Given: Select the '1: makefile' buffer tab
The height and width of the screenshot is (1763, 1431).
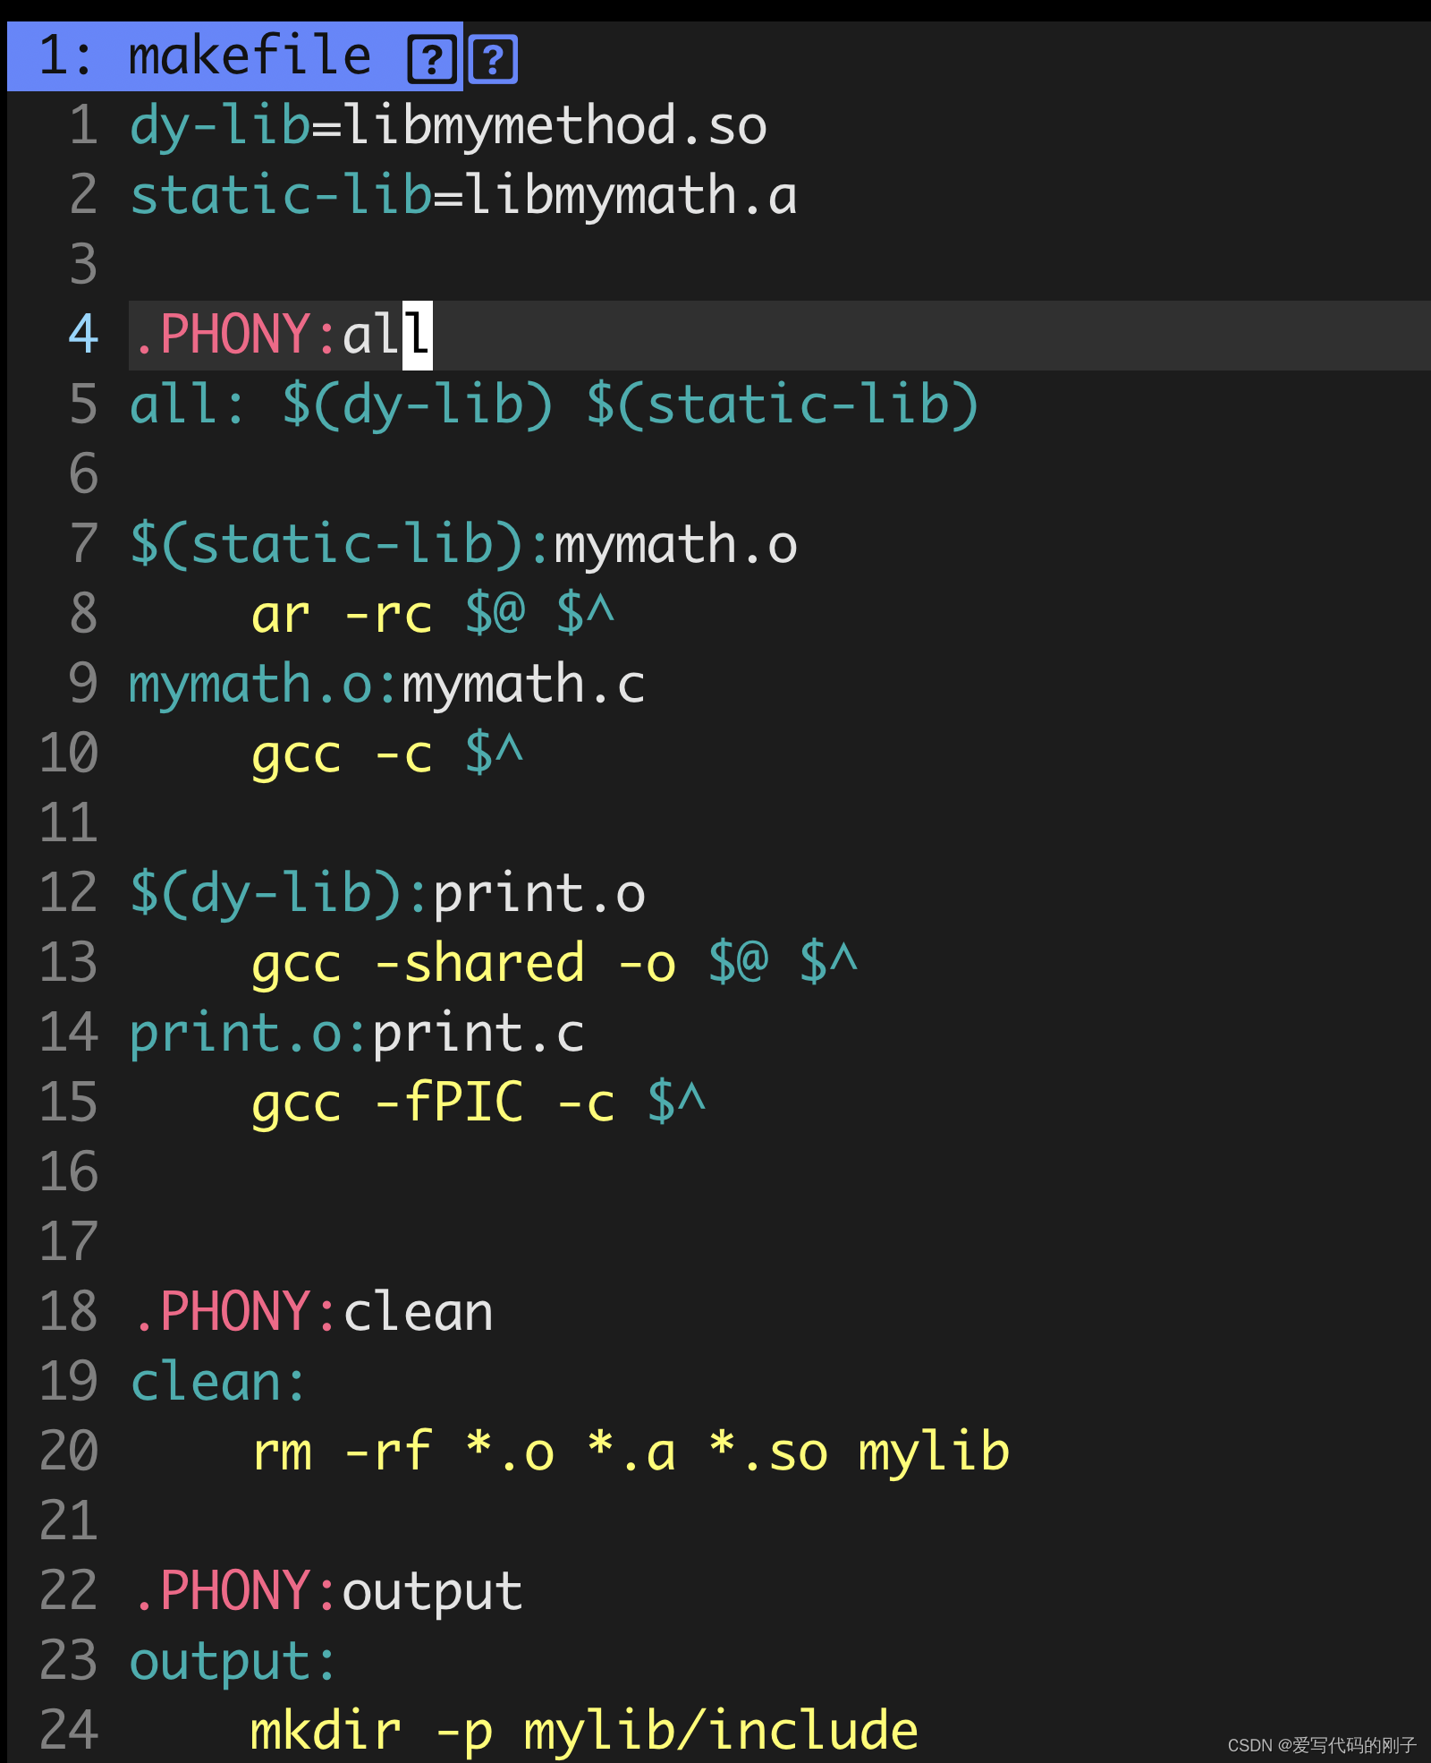Looking at the screenshot, I should [234, 56].
